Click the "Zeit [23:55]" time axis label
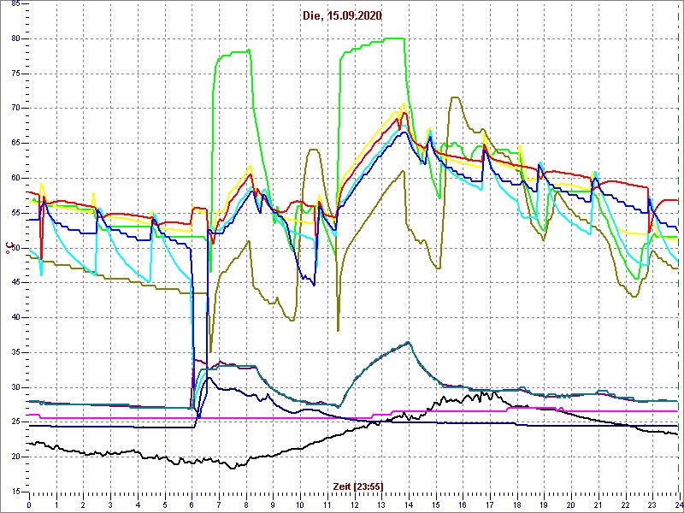This screenshot has width=684, height=513. click(358, 486)
